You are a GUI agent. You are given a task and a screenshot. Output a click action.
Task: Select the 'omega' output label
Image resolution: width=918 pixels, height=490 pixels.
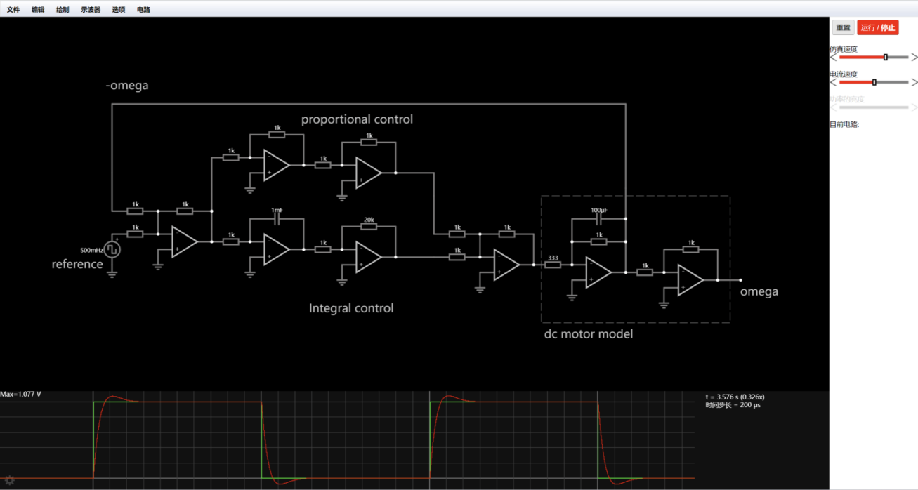tap(759, 292)
